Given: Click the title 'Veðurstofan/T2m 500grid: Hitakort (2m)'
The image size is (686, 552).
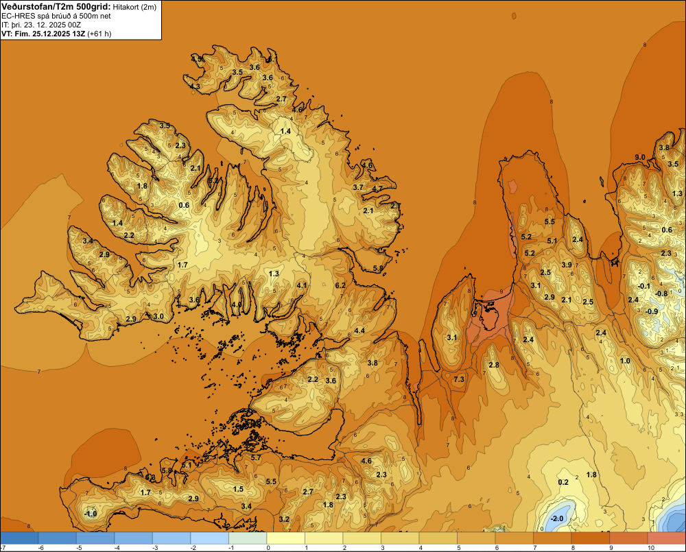Looking at the screenshot, I should pyautogui.click(x=79, y=7).
